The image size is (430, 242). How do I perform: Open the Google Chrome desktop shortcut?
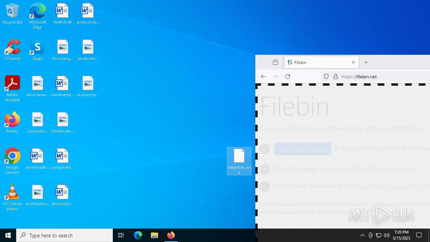12,161
